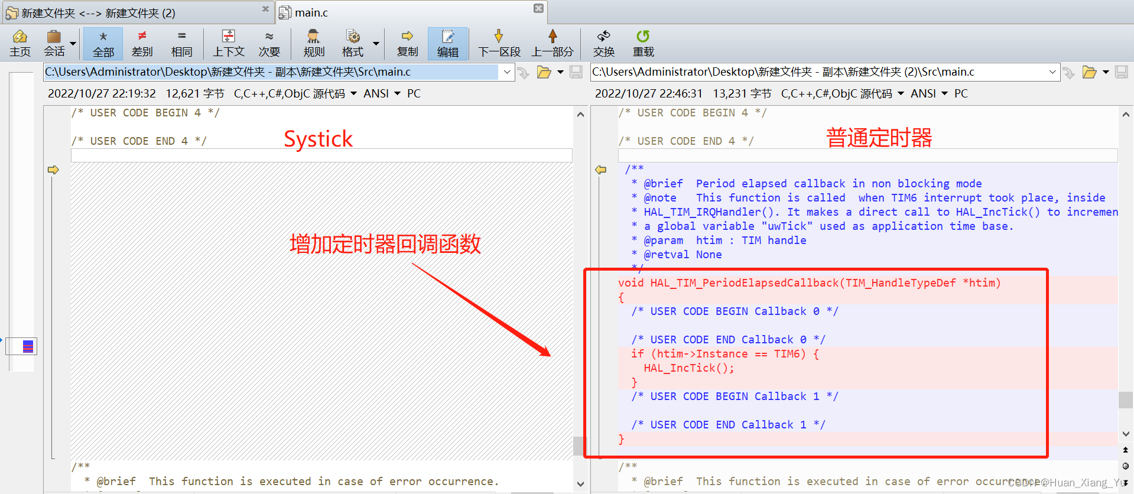Click the USER CODE BEGIN Callback 0 comment

[735, 311]
